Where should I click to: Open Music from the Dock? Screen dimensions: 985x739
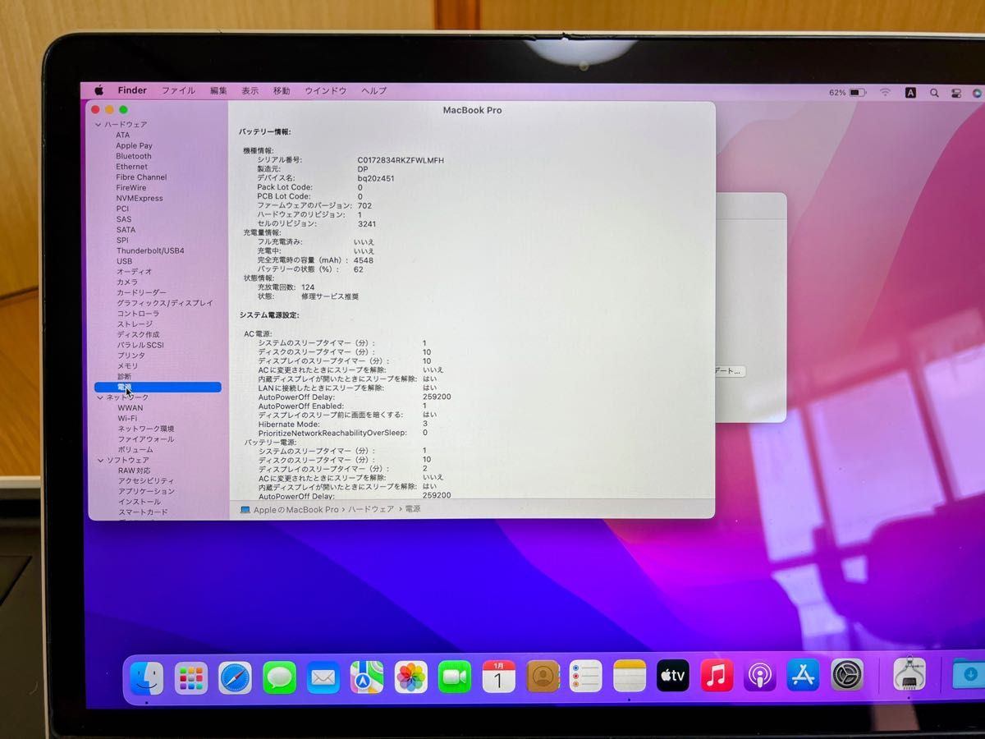[717, 676]
